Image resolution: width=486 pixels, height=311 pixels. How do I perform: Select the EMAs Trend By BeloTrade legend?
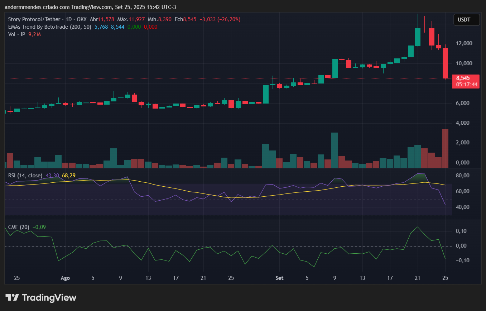tap(49, 27)
